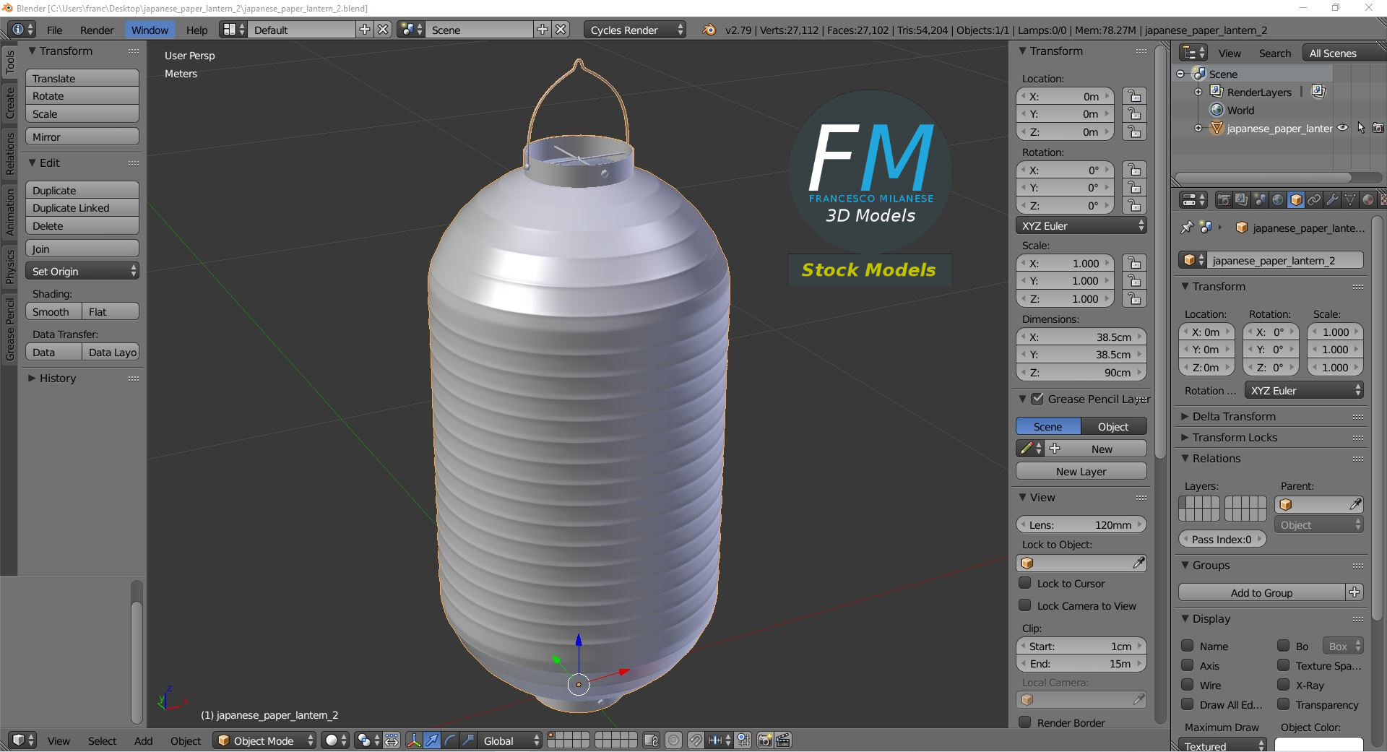
Task: Open the XYZ Euler dropdown in N panel
Action: pyautogui.click(x=1081, y=225)
